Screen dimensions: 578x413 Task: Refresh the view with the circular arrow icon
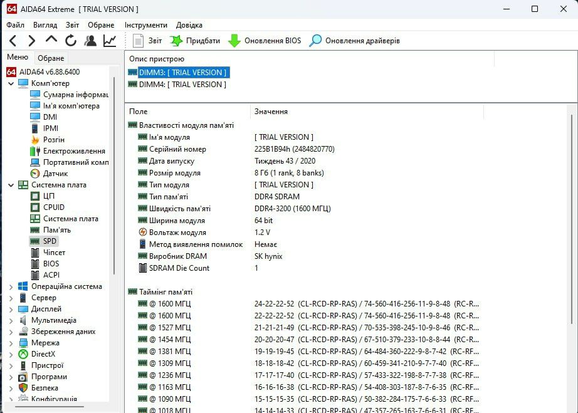click(71, 41)
